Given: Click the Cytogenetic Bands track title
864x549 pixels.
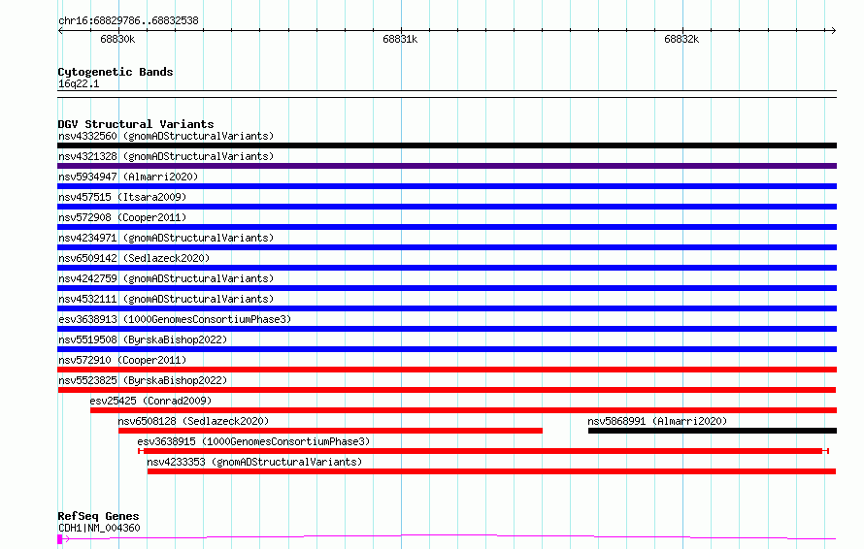Looking at the screenshot, I should pos(116,72).
